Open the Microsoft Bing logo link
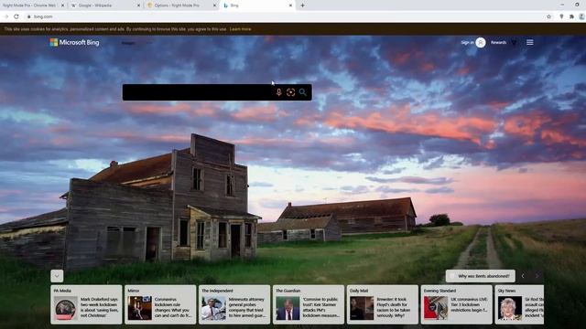 [x=74, y=43]
